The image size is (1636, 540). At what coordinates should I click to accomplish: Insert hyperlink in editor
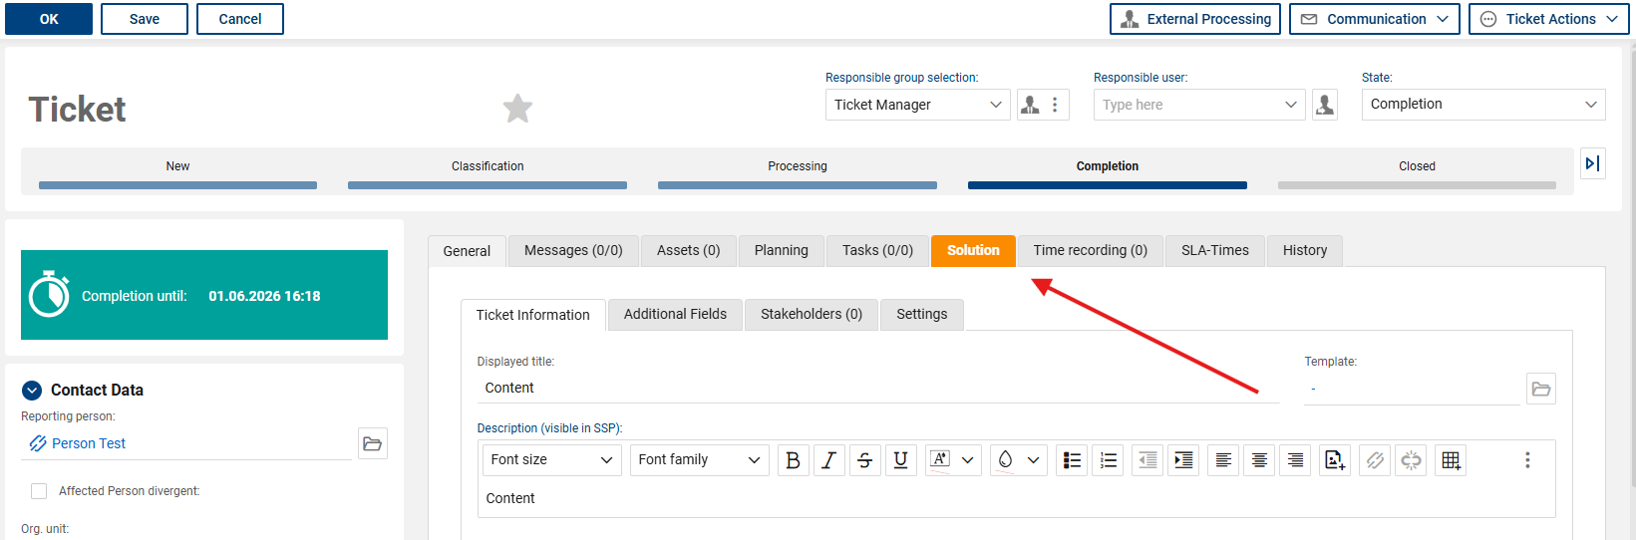(x=1375, y=459)
